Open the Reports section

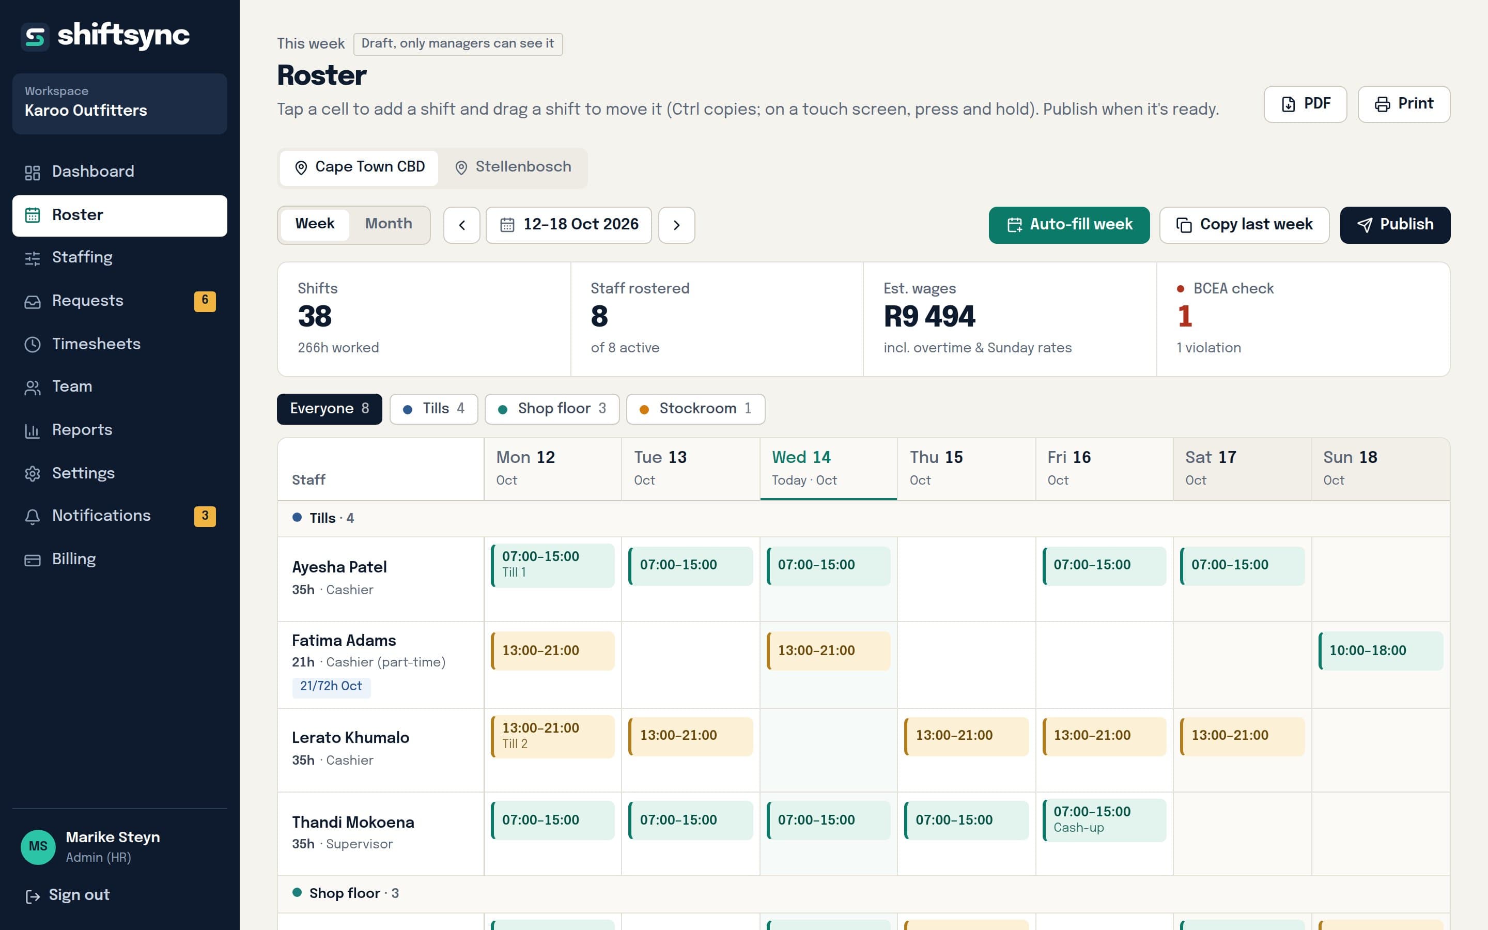pyautogui.click(x=119, y=430)
